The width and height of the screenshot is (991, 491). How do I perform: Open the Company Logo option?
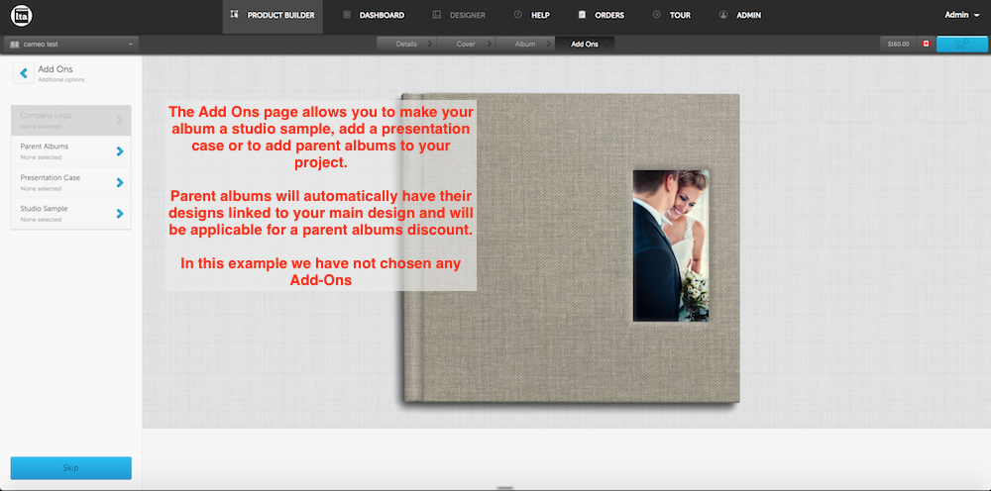(x=70, y=121)
